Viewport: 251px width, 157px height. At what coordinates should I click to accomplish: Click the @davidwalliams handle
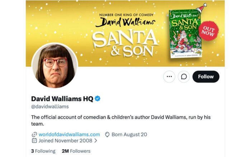(x=50, y=106)
